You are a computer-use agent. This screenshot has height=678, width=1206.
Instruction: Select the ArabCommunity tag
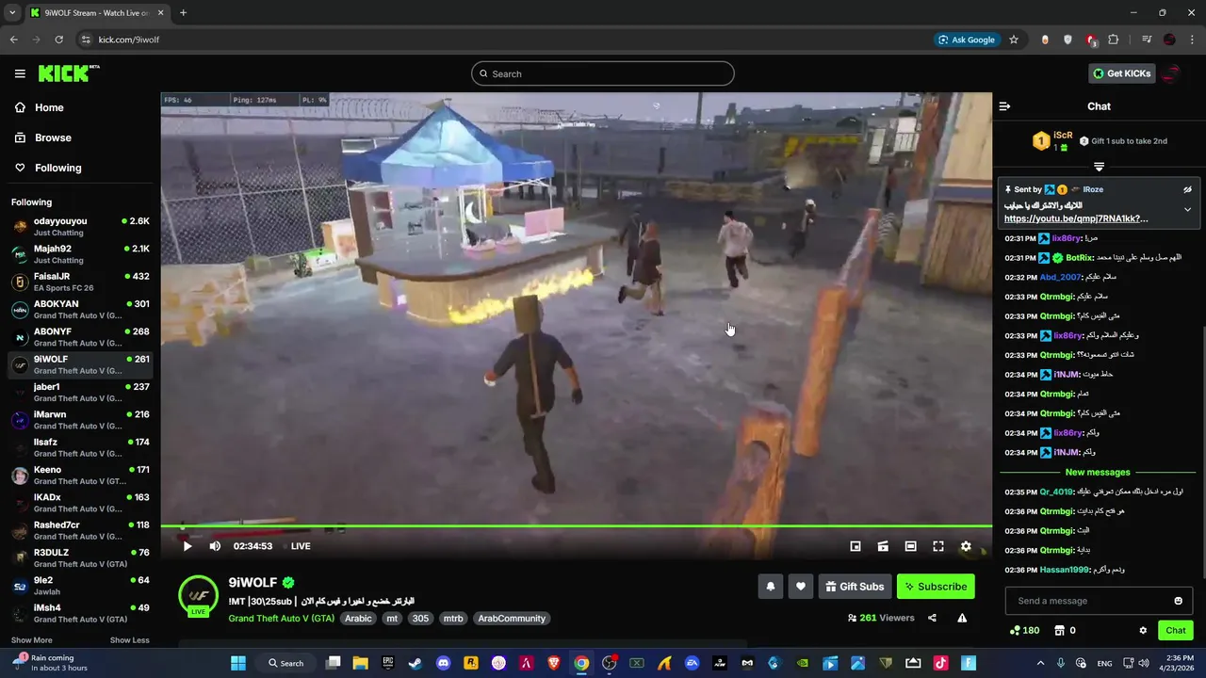(512, 619)
